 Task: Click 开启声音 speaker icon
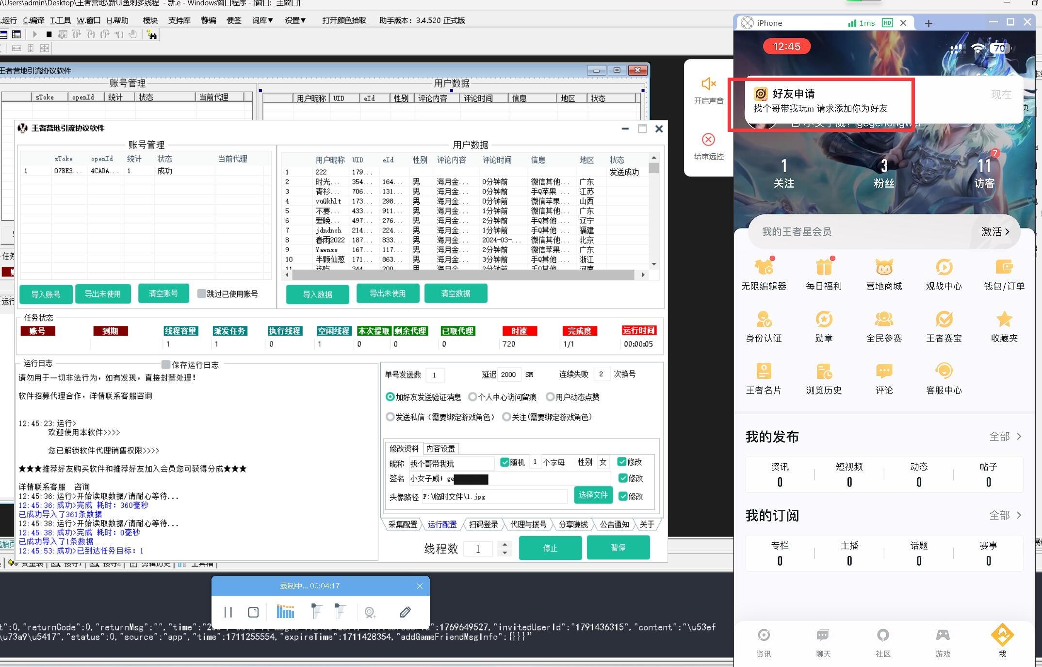tap(708, 84)
